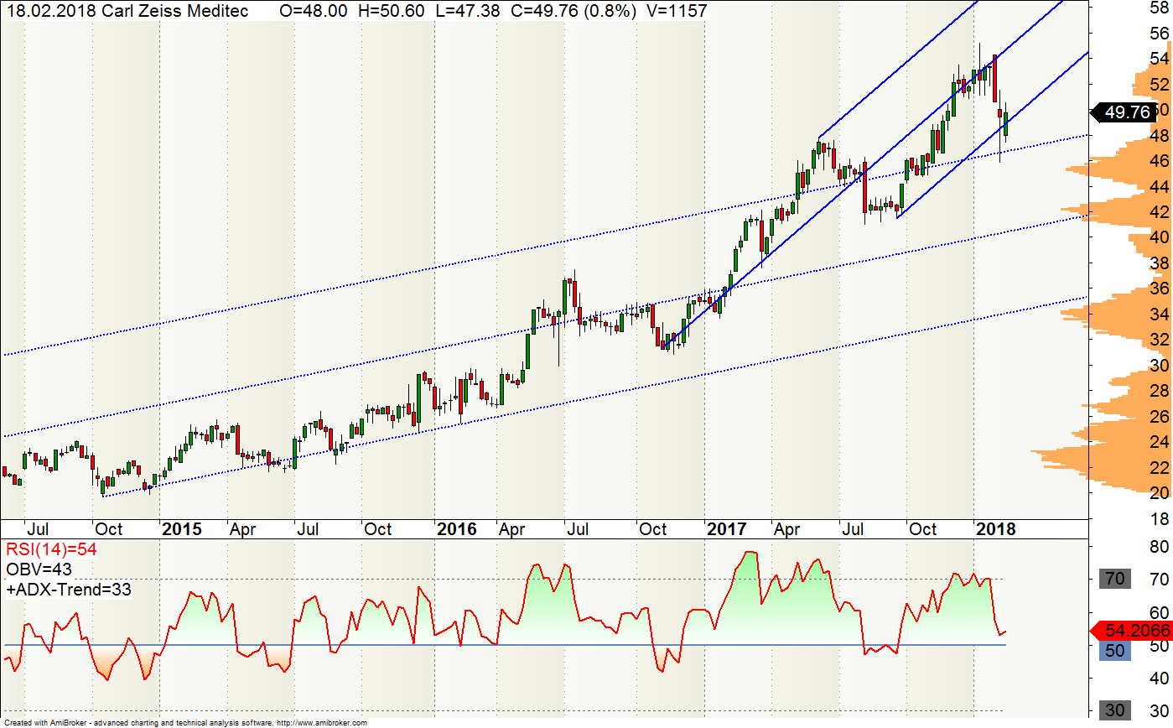Click the '2015' year label on time axis
This screenshot has width=1173, height=728.
click(x=182, y=529)
